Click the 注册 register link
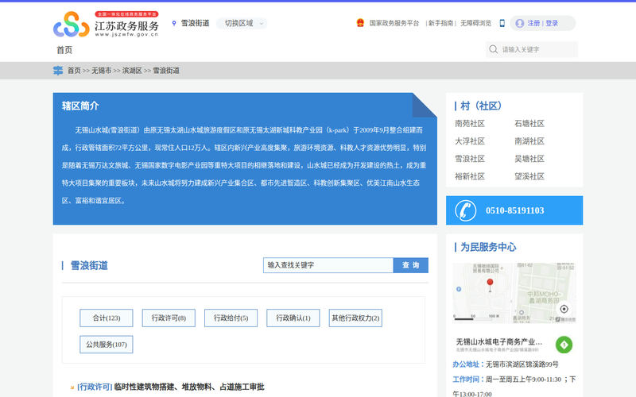Image resolution: width=636 pixels, height=397 pixels. coord(533,23)
